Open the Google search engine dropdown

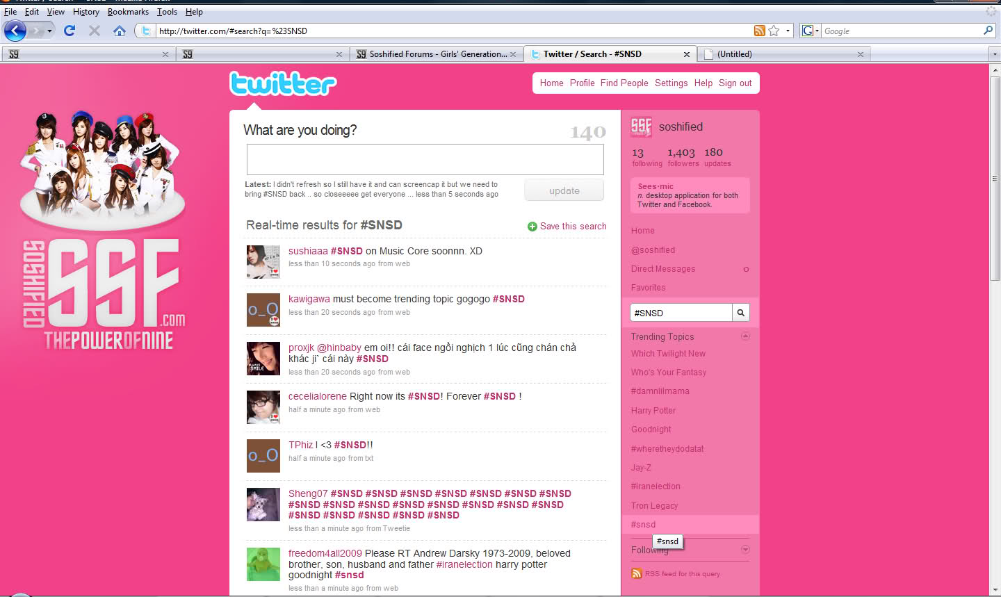(810, 31)
